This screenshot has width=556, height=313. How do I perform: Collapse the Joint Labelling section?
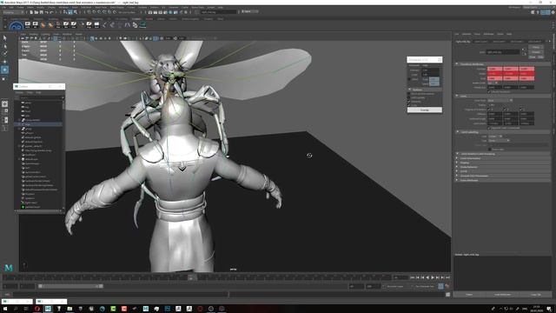coord(457,131)
